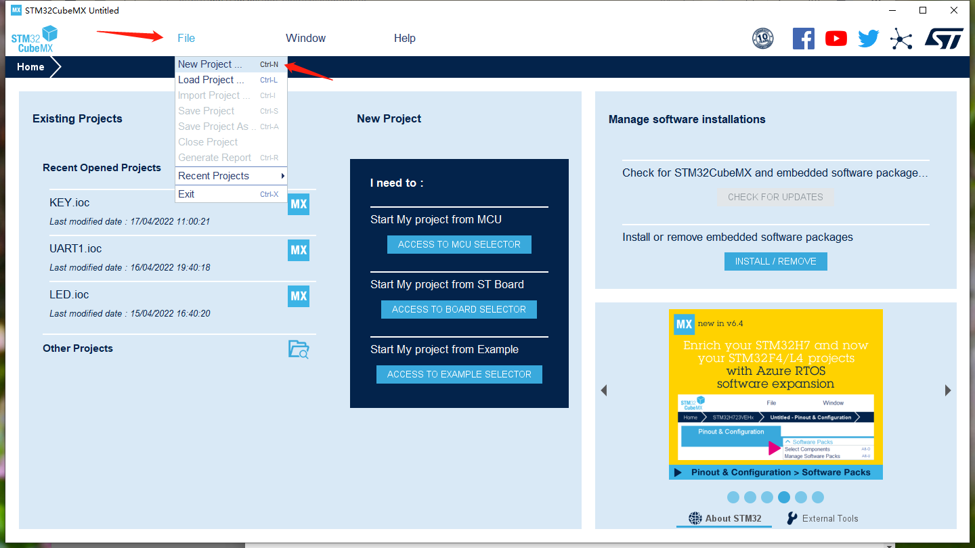The height and width of the screenshot is (548, 975).
Task: Open the YouTube icon link
Action: (836, 39)
